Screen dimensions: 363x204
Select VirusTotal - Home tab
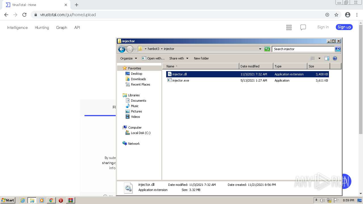pos(36,5)
